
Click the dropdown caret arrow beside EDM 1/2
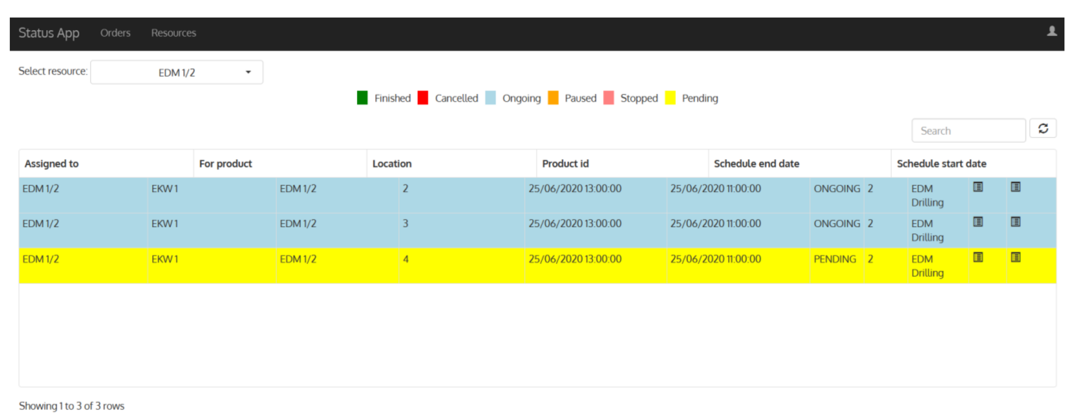[248, 72]
